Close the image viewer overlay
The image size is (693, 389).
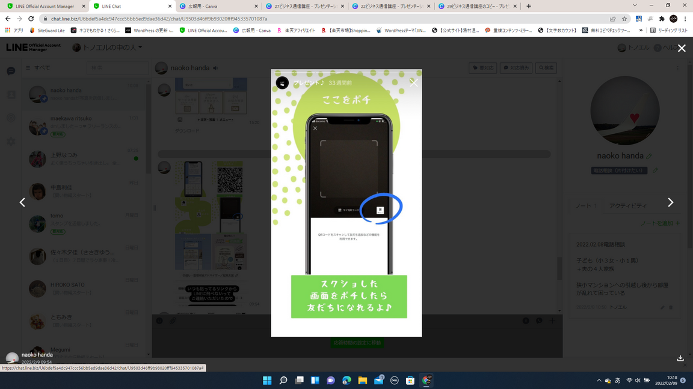point(682,49)
